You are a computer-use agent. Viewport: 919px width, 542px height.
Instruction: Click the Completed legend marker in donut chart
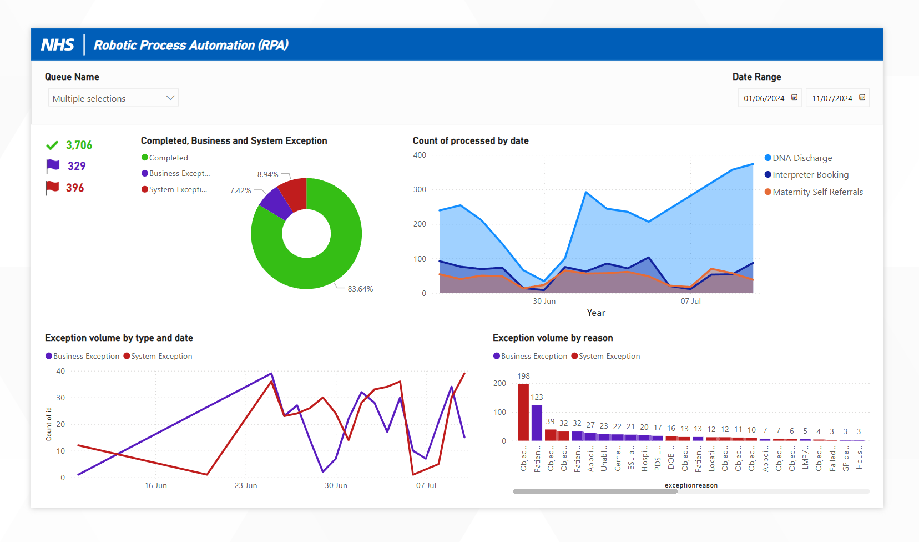[145, 158]
